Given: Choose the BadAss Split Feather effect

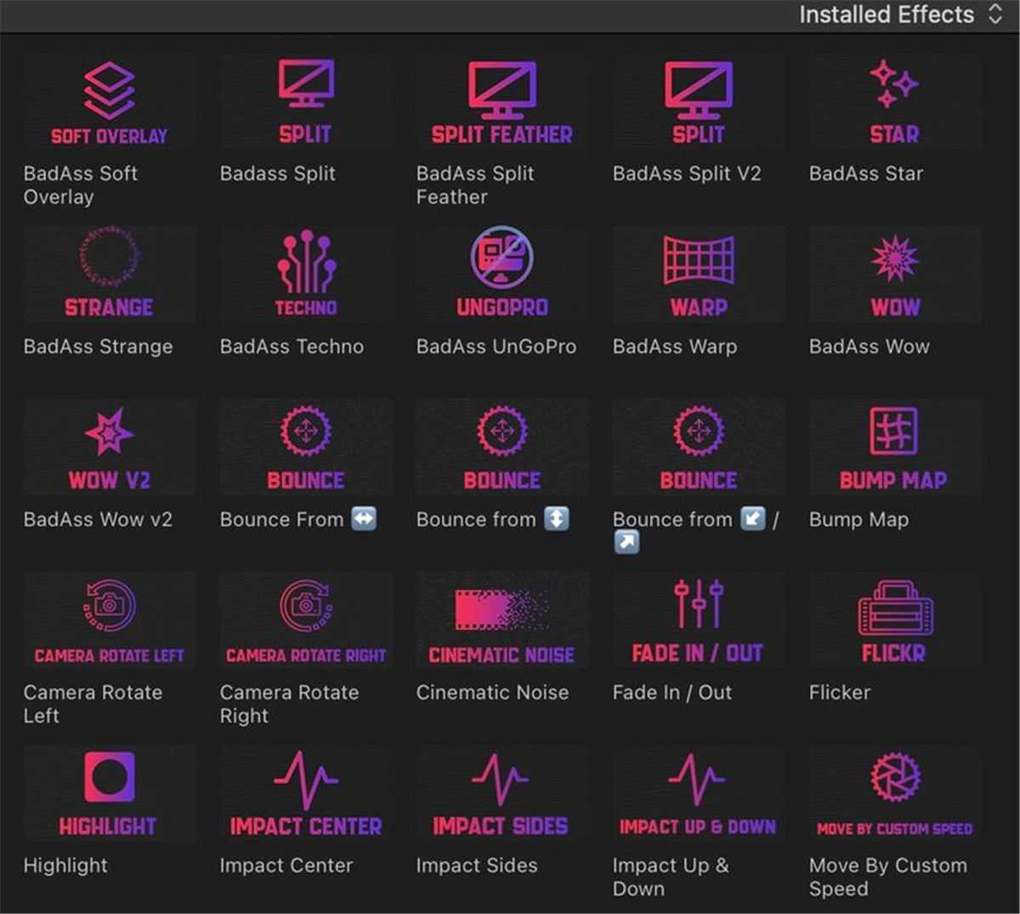Looking at the screenshot, I should pyautogui.click(x=501, y=103).
